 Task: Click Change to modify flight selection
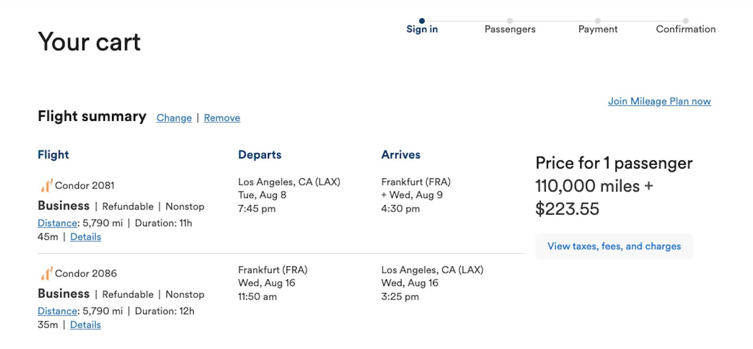pyautogui.click(x=174, y=118)
